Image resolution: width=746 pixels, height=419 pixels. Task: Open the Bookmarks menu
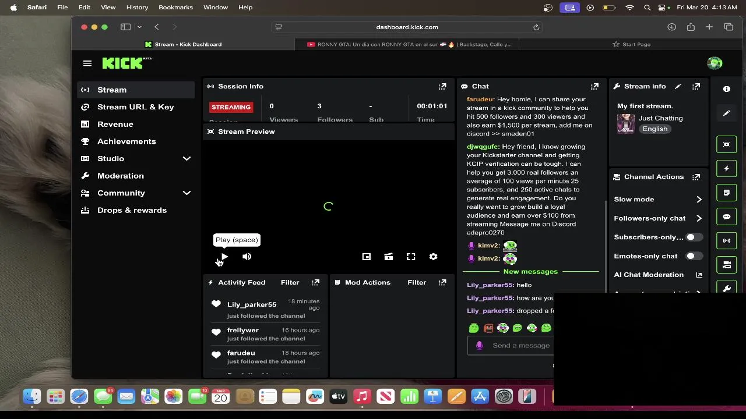175,7
